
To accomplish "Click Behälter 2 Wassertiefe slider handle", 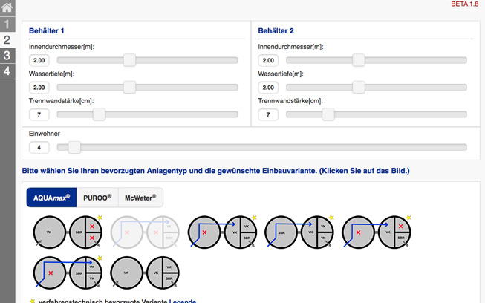I will pyautogui.click(x=358, y=87).
